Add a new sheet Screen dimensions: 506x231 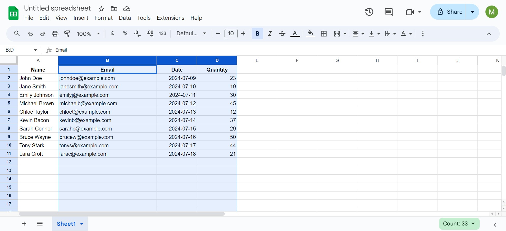coord(24,224)
